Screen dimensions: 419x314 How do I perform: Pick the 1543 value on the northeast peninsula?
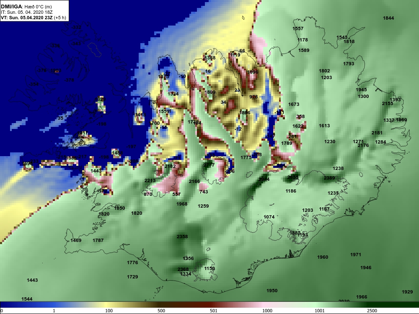click(342, 37)
